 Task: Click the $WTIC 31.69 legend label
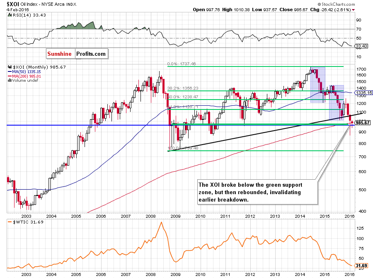28,222
